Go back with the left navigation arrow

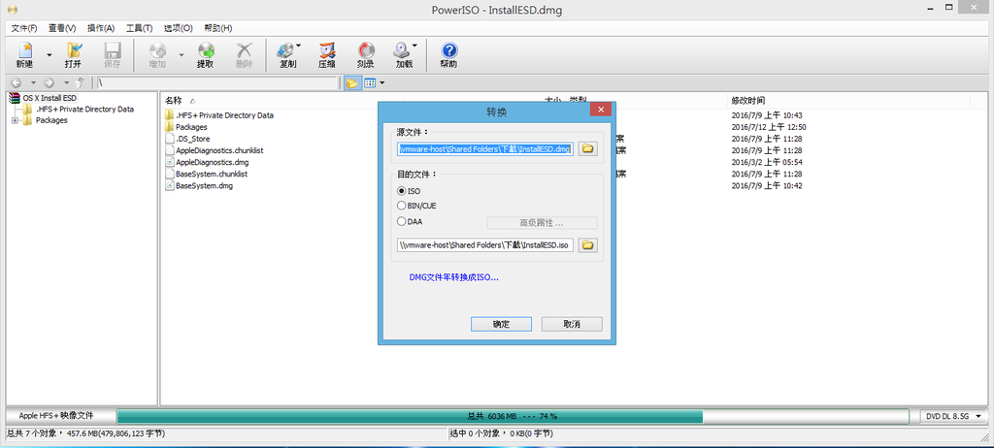[16, 83]
